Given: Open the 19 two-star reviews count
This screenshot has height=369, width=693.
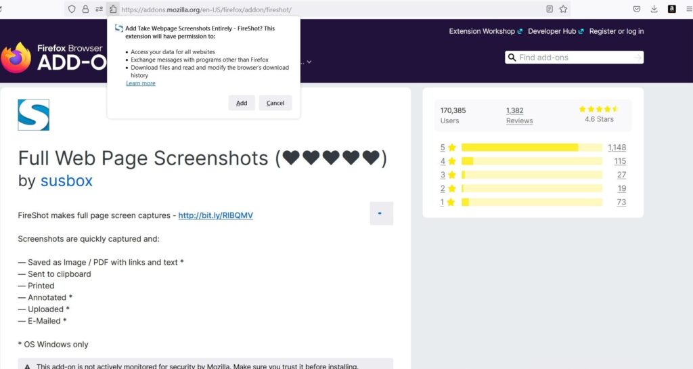Looking at the screenshot, I should pyautogui.click(x=622, y=188).
